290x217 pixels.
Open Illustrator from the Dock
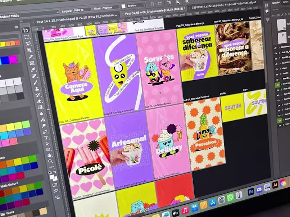coord(275,185)
